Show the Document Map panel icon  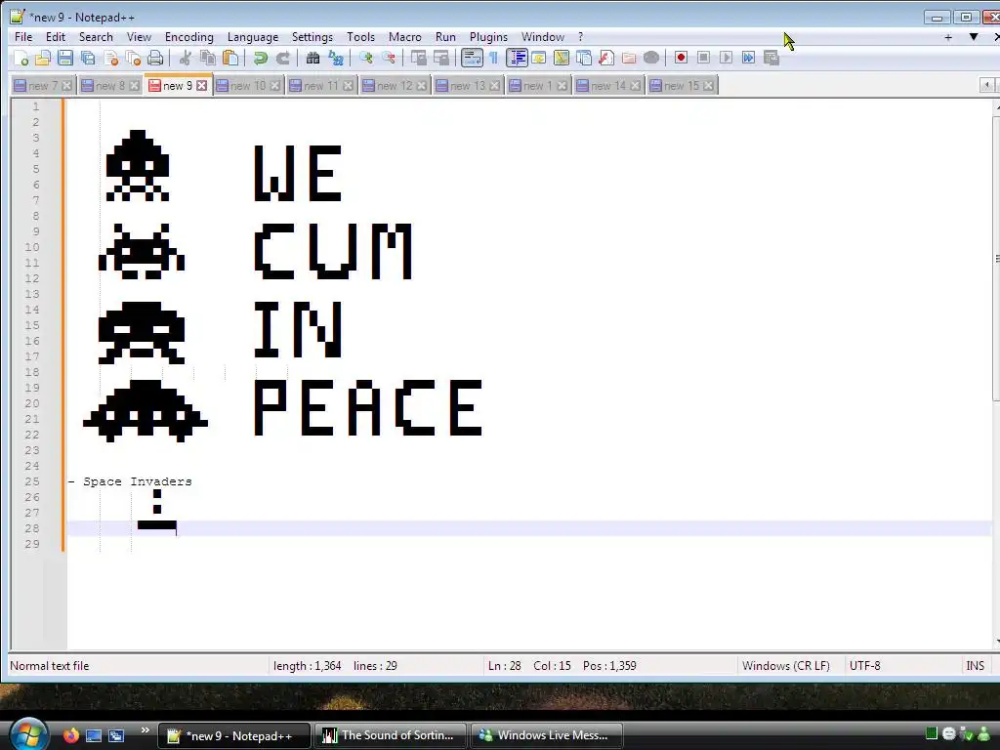pos(562,58)
